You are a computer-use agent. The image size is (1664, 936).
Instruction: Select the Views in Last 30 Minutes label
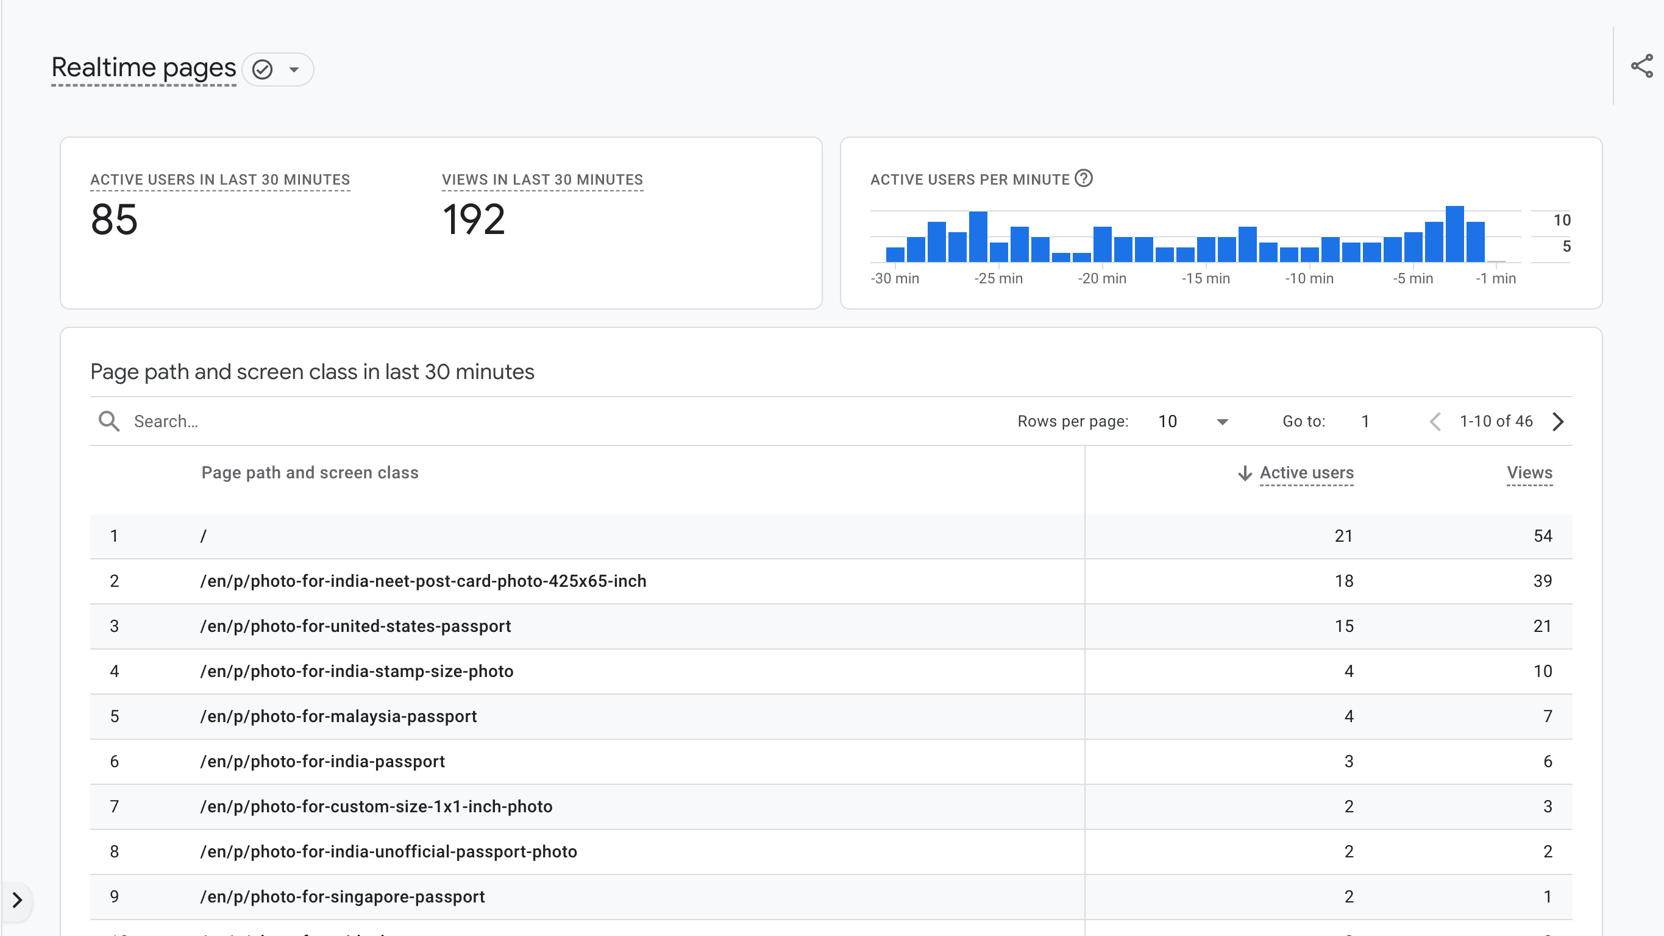click(542, 180)
